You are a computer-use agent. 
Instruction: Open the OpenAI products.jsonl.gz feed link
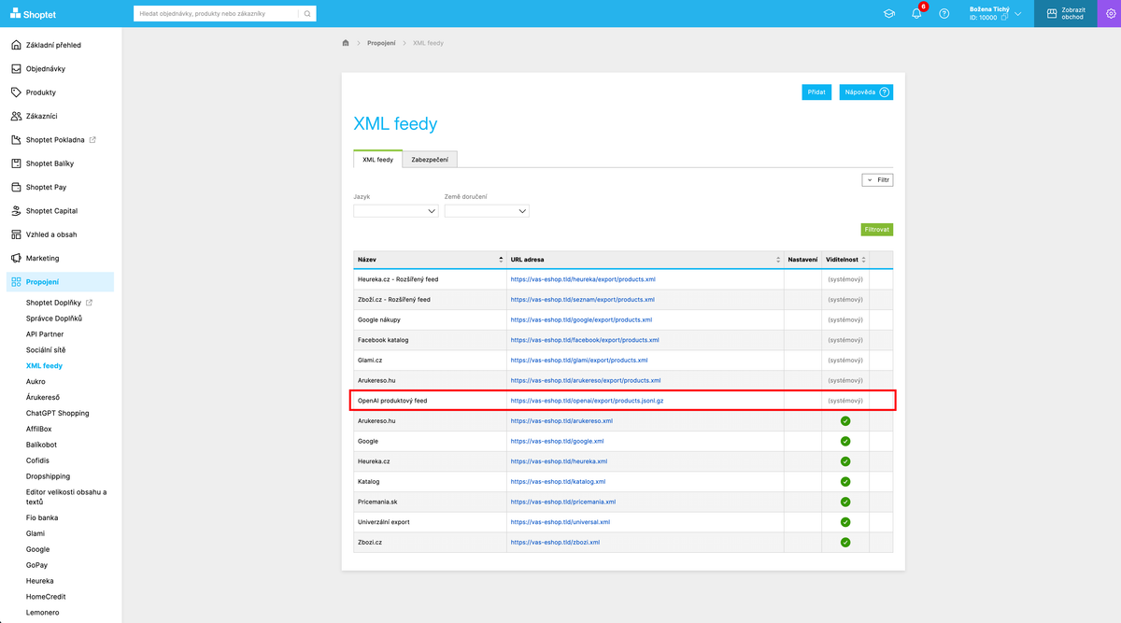[587, 400]
